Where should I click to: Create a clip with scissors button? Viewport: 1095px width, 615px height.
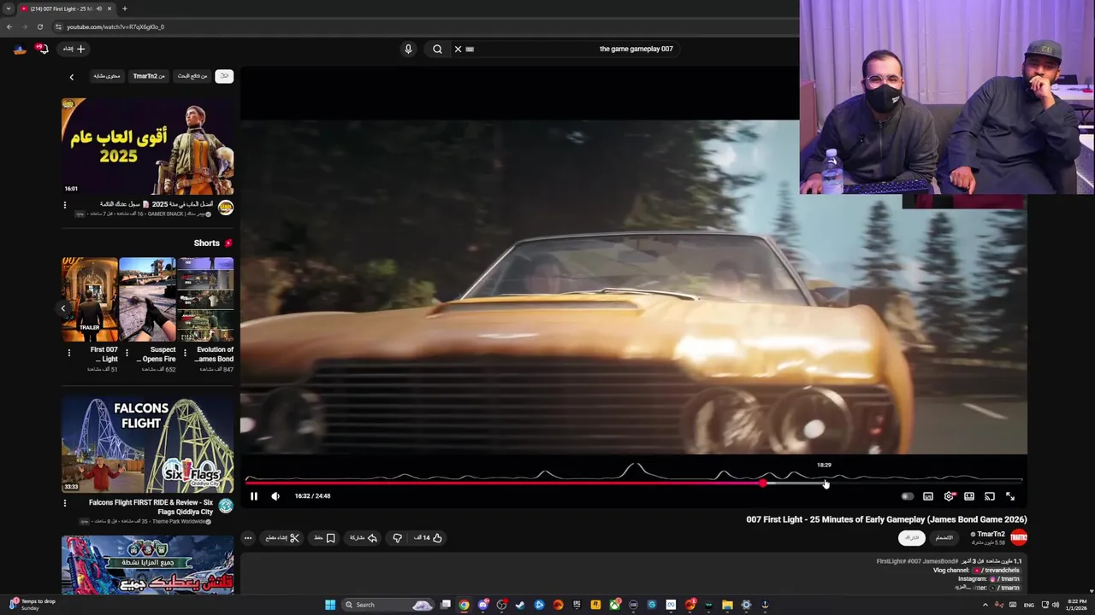(282, 538)
